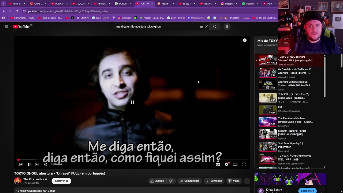Open the ChatGPT bookmark
This screenshot has width=343, height=193.
pyautogui.click(x=83, y=18)
